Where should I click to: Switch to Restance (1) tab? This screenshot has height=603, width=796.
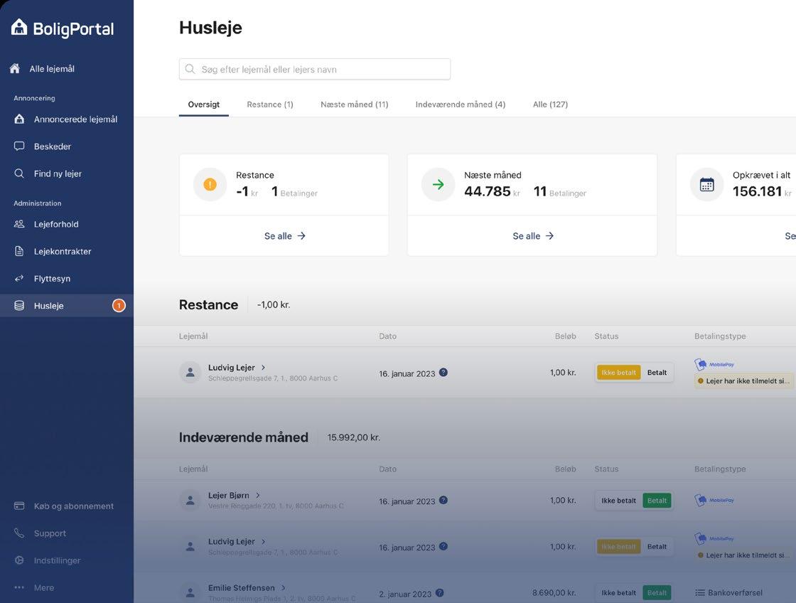click(270, 105)
